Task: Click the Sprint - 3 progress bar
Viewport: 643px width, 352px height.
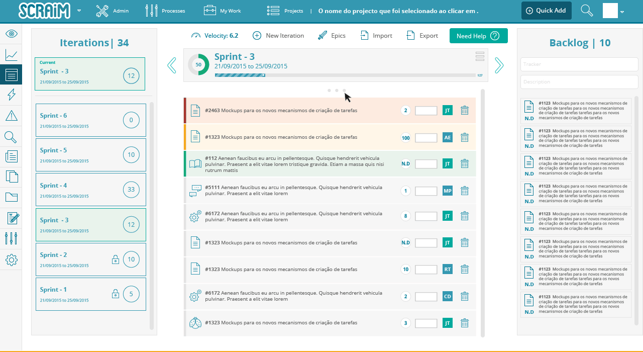Action: coord(345,75)
